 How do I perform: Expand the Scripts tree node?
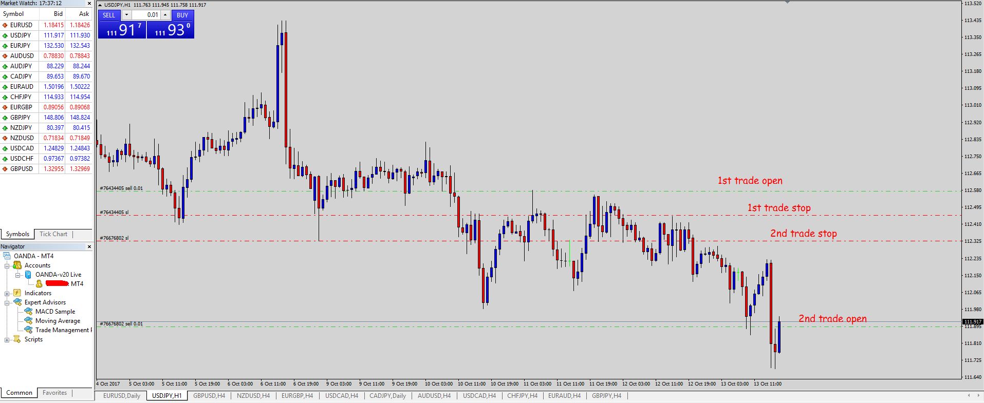coord(7,340)
